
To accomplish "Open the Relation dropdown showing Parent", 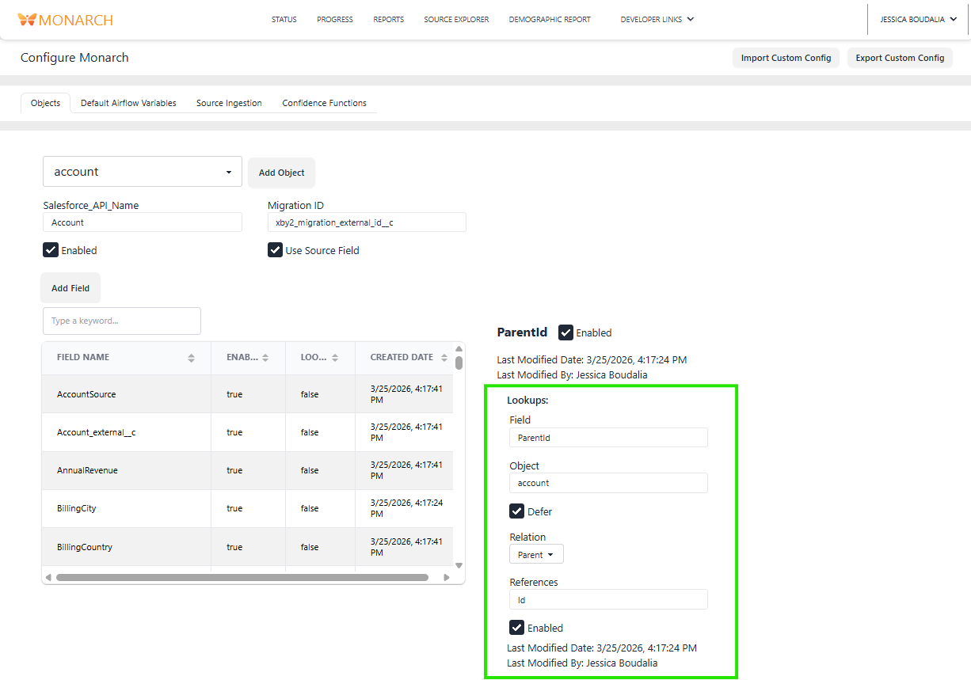I will pyautogui.click(x=536, y=553).
